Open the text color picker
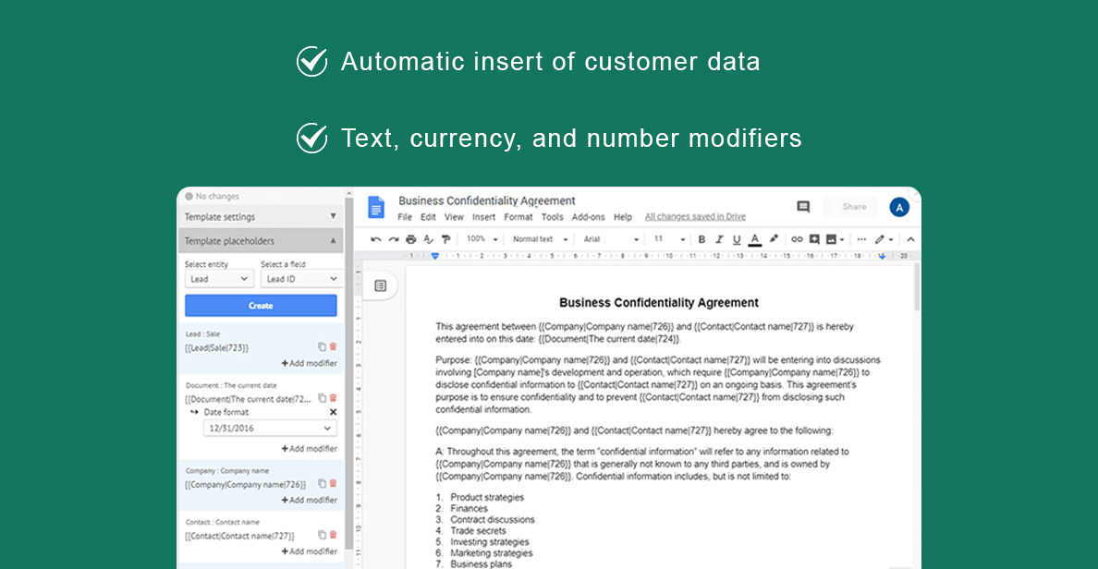The height and width of the screenshot is (569, 1098). pyautogui.click(x=755, y=239)
